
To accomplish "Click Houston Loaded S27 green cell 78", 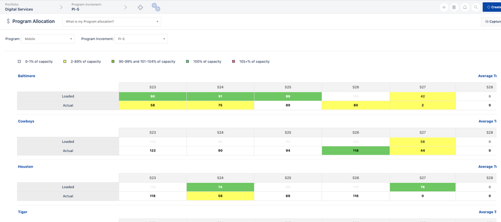I will tap(423, 187).
